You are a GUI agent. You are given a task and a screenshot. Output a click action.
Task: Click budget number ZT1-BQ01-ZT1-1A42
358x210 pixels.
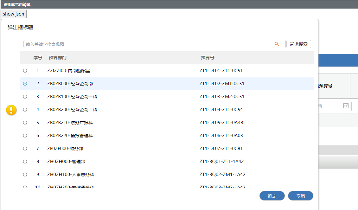coord(221,162)
